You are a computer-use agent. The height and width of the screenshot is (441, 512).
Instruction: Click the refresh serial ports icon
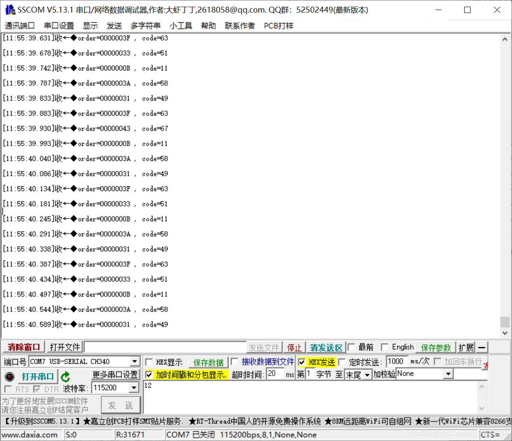[66, 377]
